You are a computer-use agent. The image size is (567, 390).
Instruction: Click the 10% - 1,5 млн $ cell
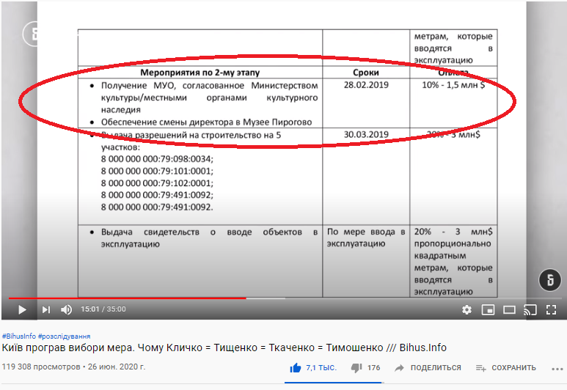coord(453,85)
